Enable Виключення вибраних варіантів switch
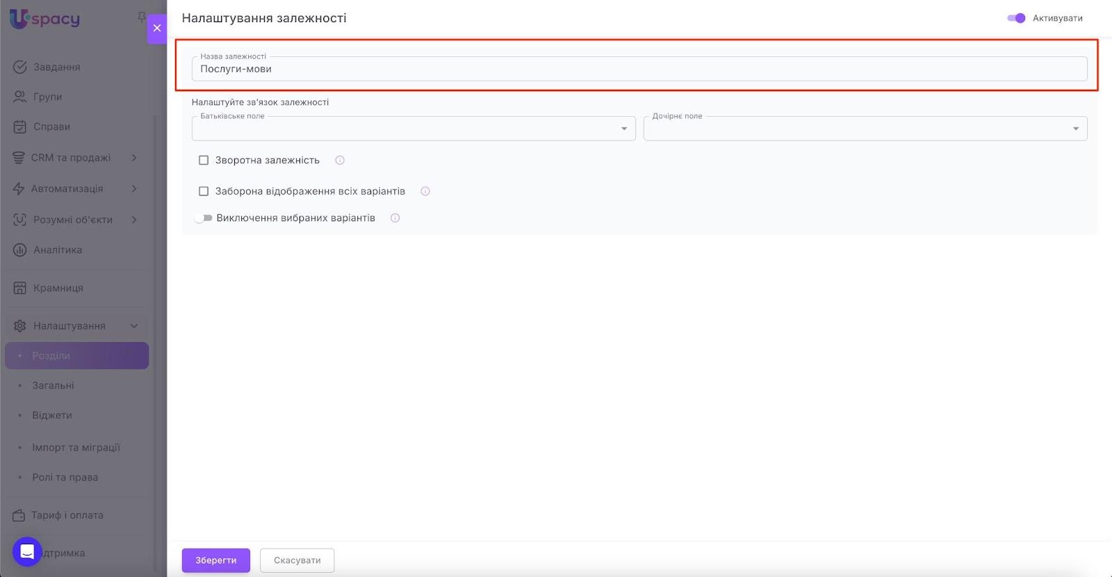1112x577 pixels. [203, 218]
